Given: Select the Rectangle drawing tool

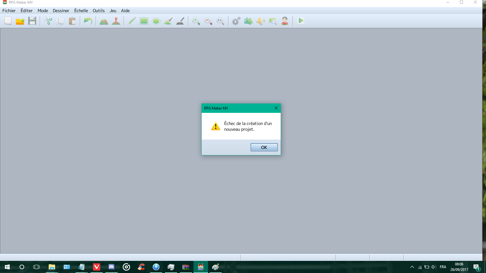Looking at the screenshot, I should (x=144, y=21).
